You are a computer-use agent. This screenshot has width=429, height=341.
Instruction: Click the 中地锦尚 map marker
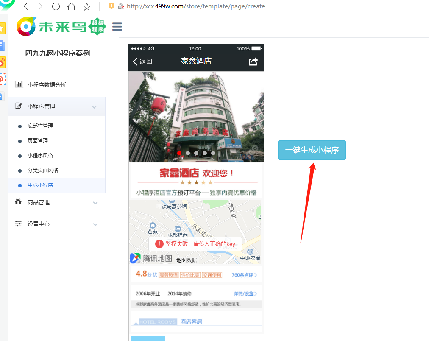coord(250,255)
